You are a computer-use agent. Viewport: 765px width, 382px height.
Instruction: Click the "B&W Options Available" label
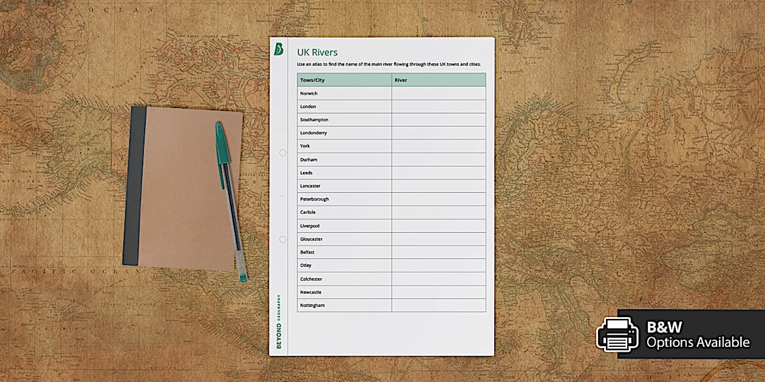point(698,335)
